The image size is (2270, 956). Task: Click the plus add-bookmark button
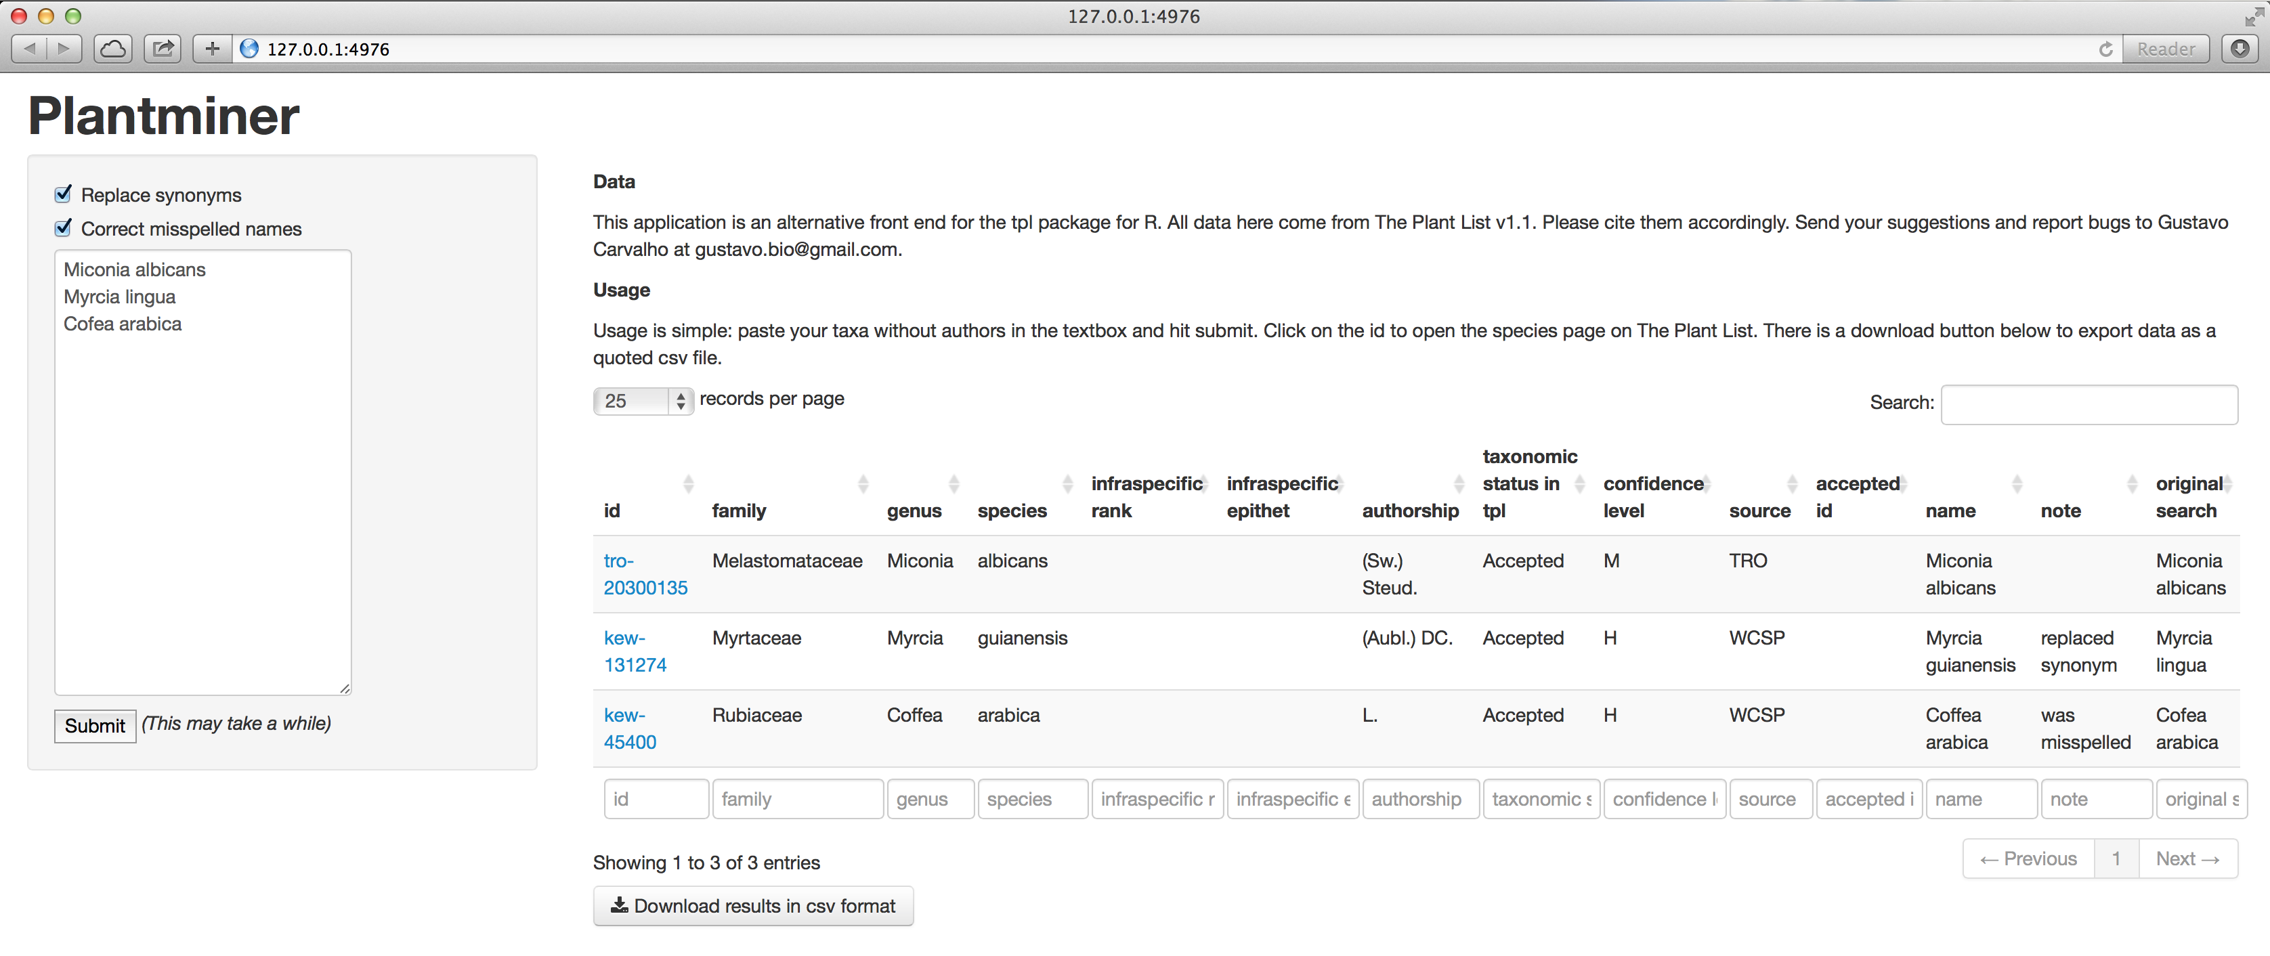(x=211, y=49)
